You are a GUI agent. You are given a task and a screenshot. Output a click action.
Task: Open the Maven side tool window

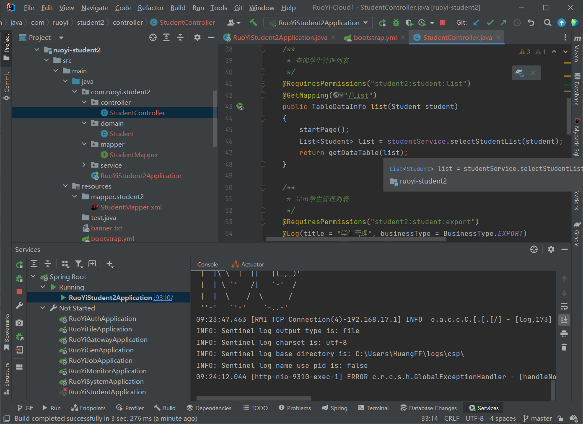[x=577, y=49]
